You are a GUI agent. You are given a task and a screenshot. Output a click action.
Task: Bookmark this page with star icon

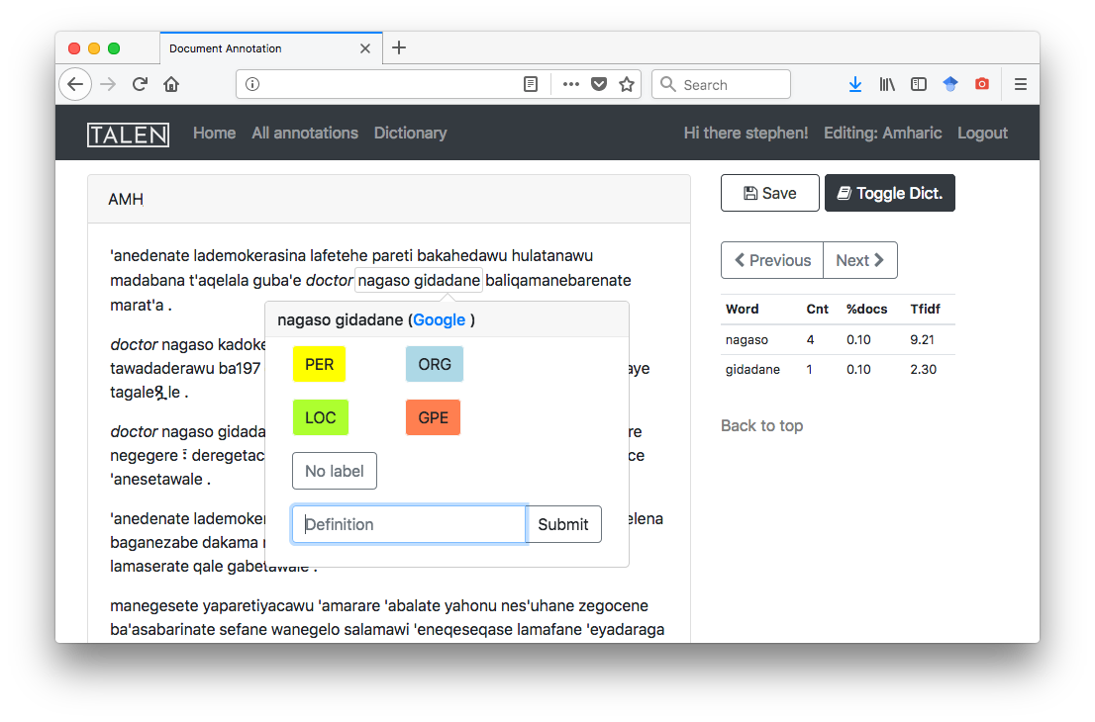tap(627, 84)
